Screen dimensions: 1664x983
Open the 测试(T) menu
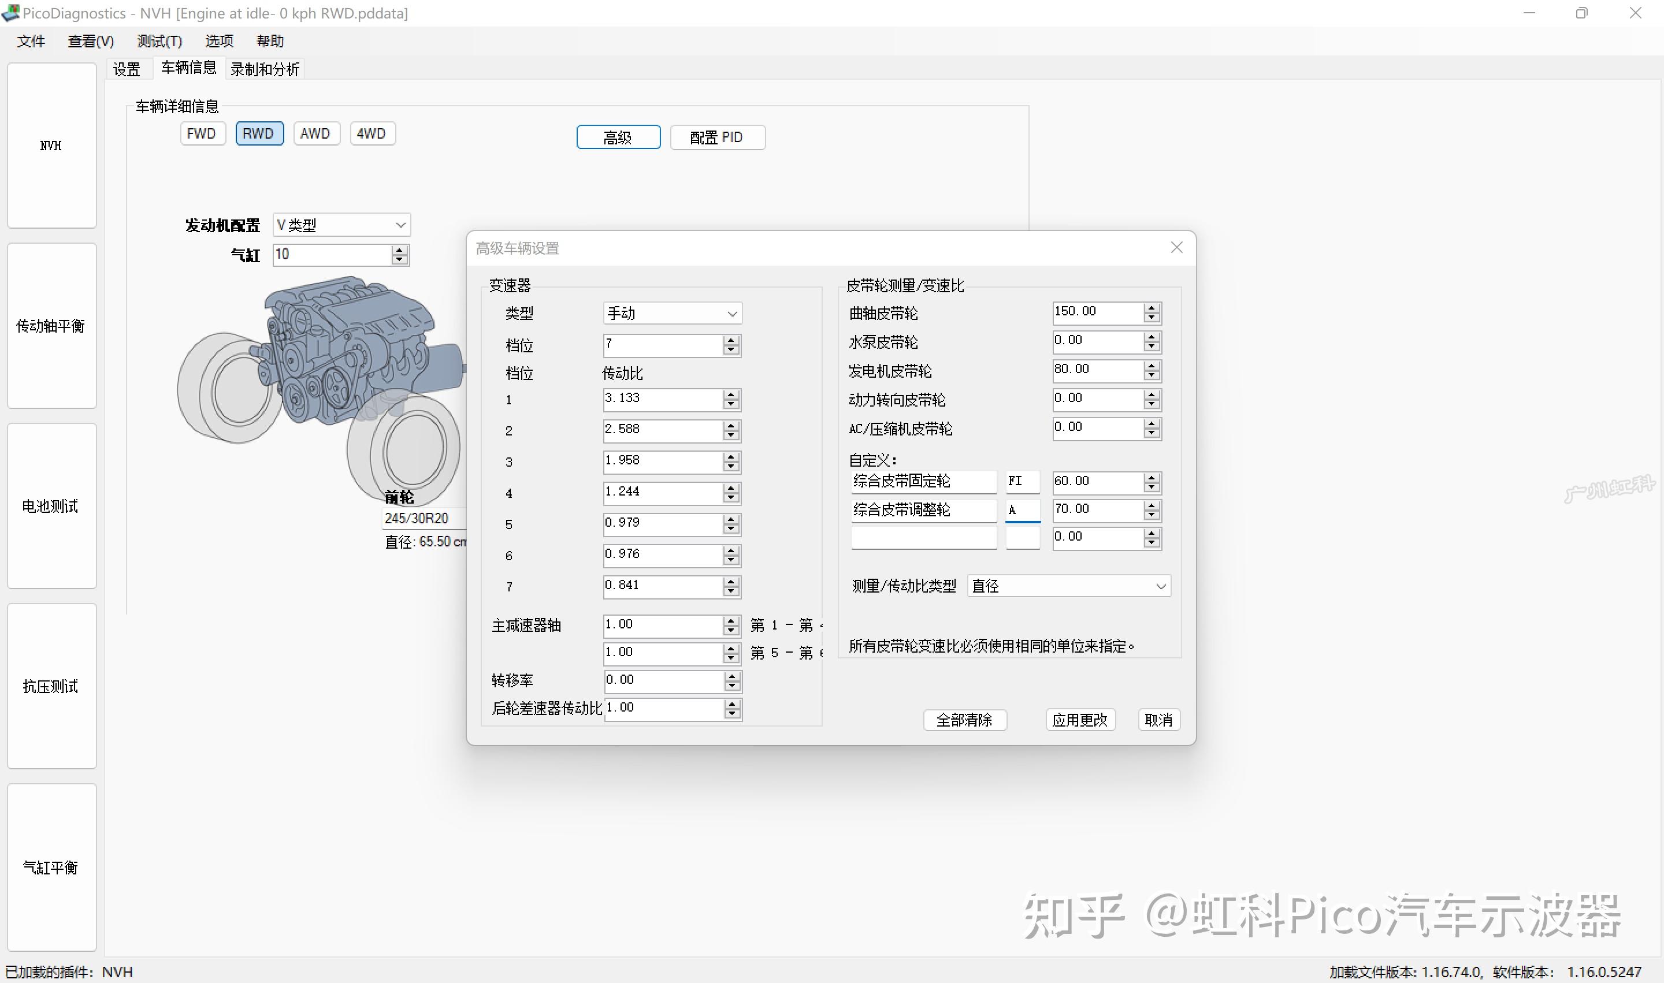coord(159,41)
